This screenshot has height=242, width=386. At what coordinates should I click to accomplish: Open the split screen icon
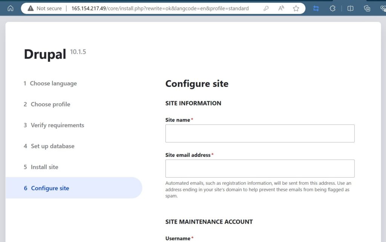coord(350,8)
